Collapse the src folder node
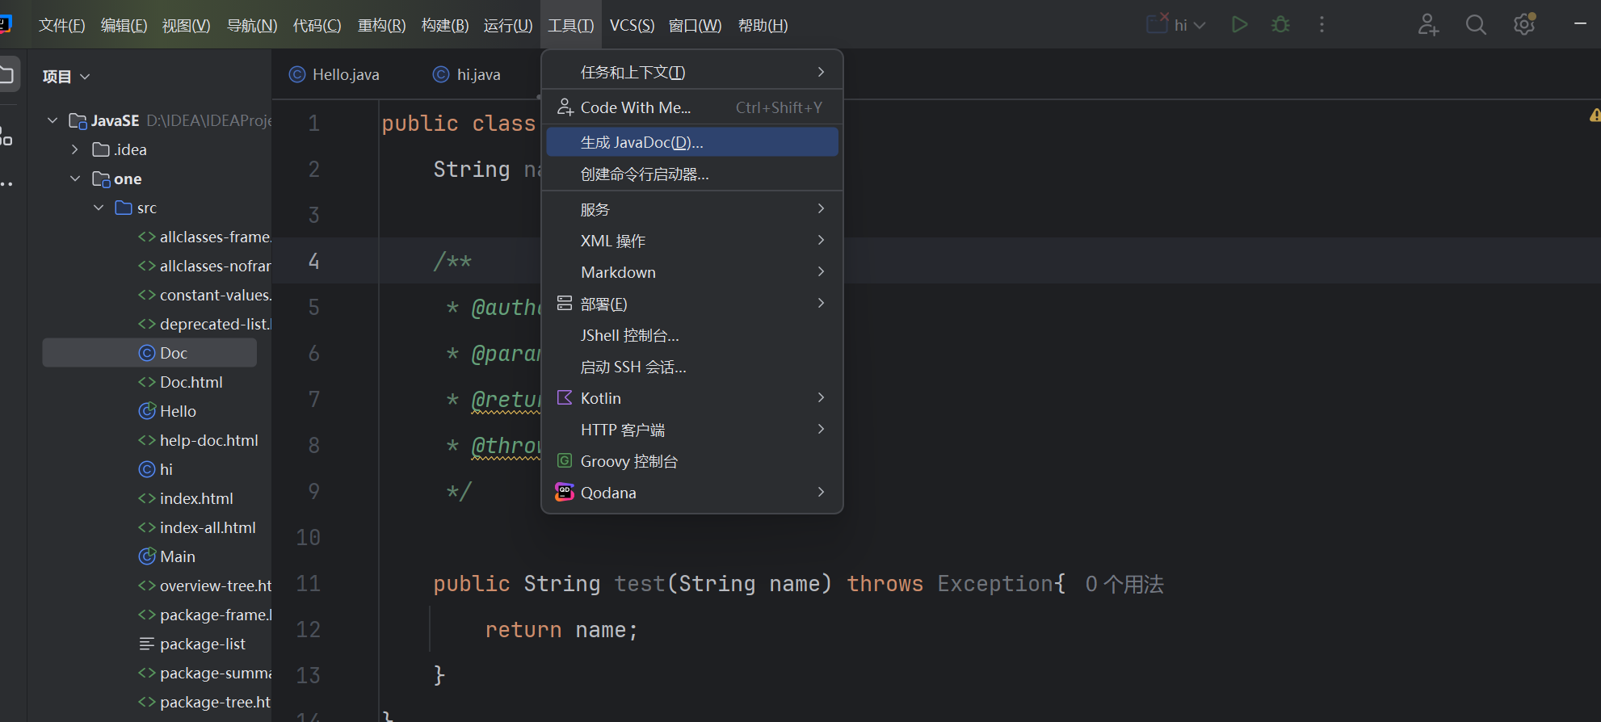Image resolution: width=1601 pixels, height=722 pixels. (x=99, y=208)
